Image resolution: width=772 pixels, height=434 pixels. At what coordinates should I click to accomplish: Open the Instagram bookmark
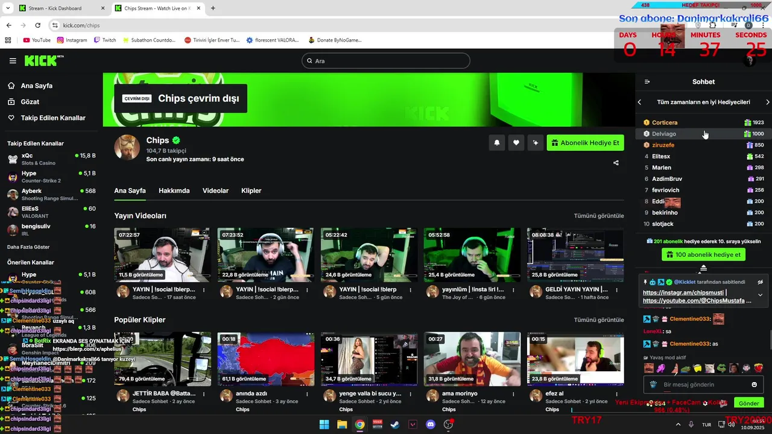pyautogui.click(x=72, y=40)
